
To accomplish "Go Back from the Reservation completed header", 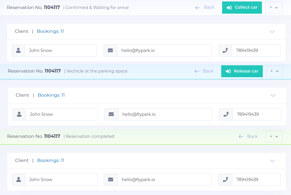I will [x=248, y=136].
